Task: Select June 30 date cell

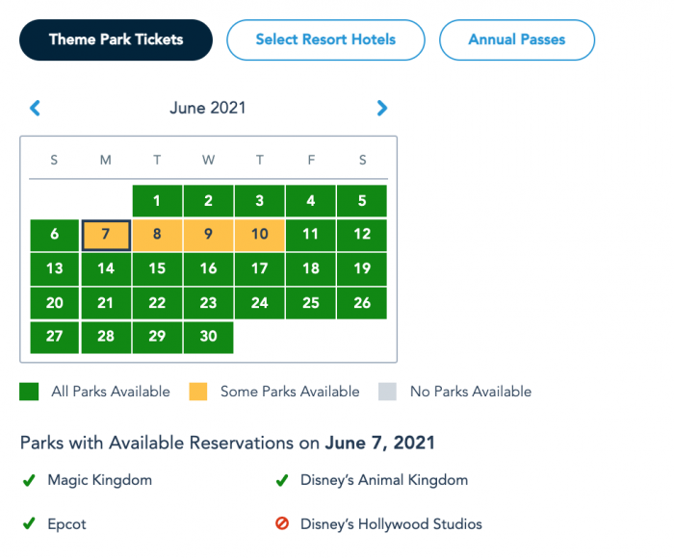Action: [x=209, y=338]
